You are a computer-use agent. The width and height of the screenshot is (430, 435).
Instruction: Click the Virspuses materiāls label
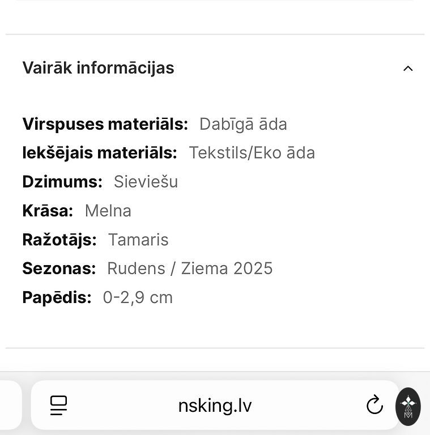[x=105, y=124]
